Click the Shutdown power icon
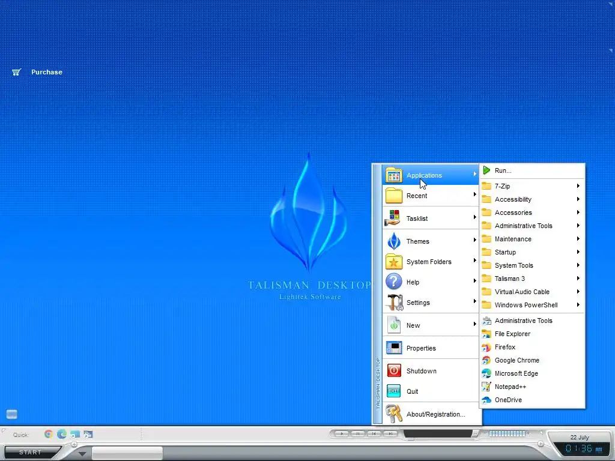615x461 pixels. 394,371
